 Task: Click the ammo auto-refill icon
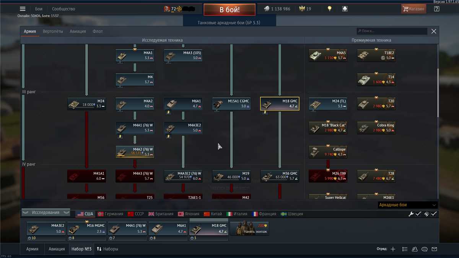click(x=426, y=214)
